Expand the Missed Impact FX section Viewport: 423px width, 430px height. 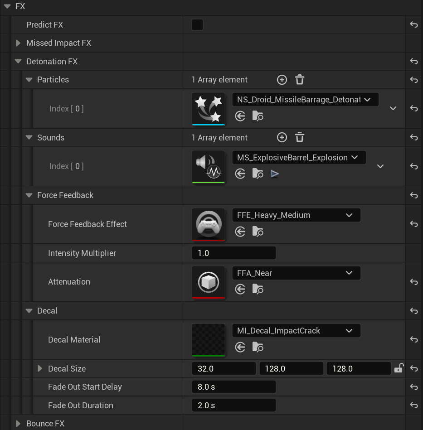[18, 43]
